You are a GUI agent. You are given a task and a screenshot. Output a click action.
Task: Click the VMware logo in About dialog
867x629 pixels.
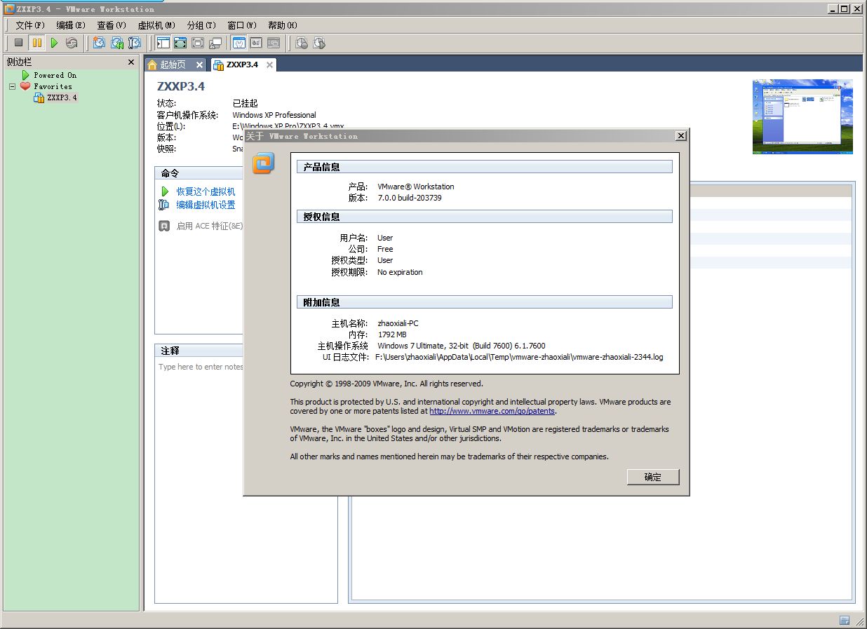[263, 163]
